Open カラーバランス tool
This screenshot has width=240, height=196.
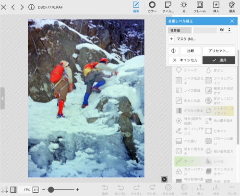click(190, 171)
